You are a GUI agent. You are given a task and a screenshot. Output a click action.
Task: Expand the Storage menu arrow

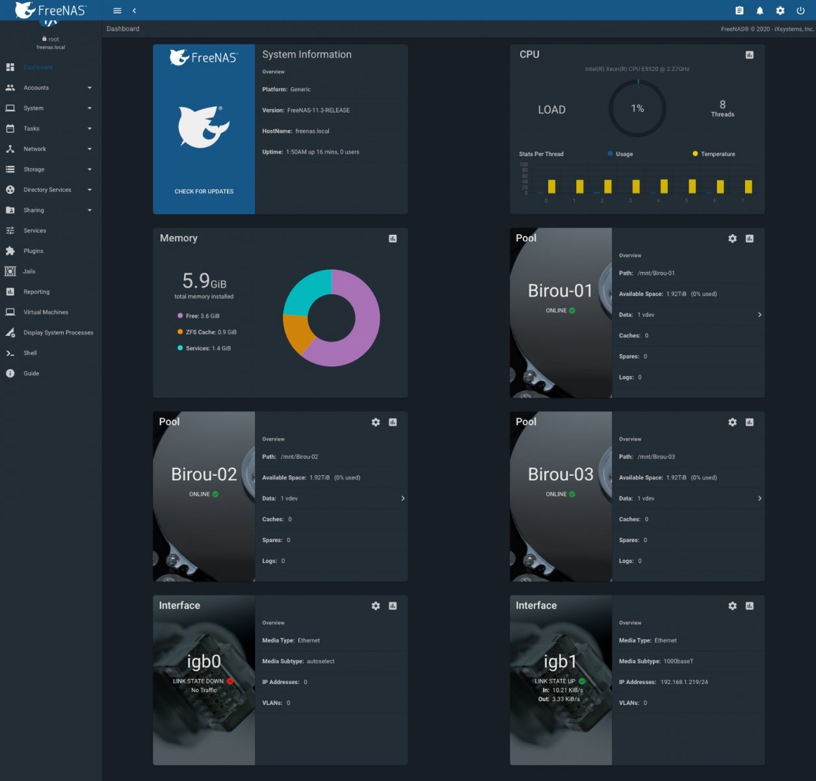(x=90, y=170)
